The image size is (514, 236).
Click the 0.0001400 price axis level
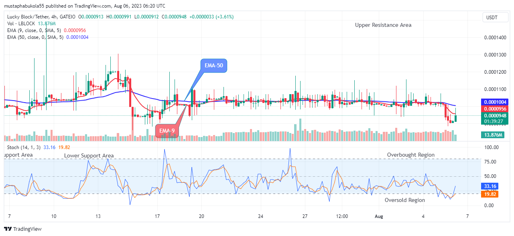[x=495, y=38]
